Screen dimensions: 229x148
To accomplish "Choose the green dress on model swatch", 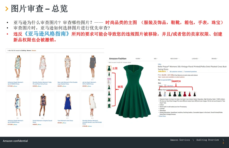I will coord(170,94).
